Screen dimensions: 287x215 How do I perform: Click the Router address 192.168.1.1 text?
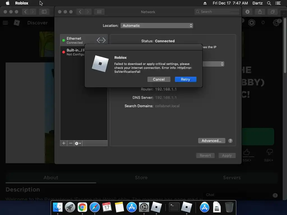pos(166,89)
